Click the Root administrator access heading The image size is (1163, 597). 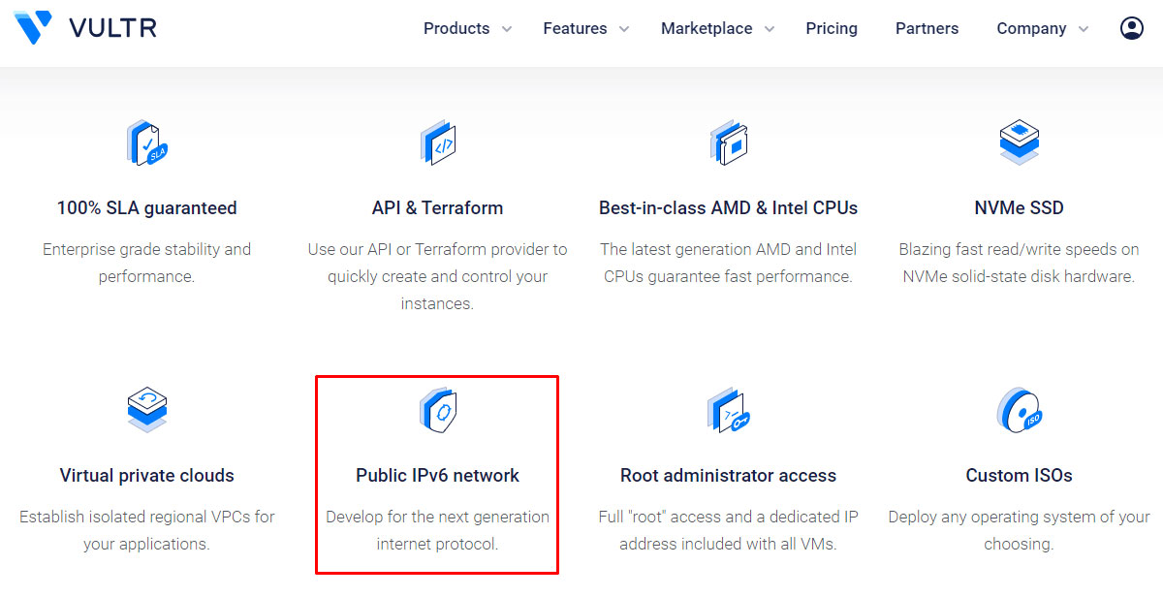(x=729, y=476)
